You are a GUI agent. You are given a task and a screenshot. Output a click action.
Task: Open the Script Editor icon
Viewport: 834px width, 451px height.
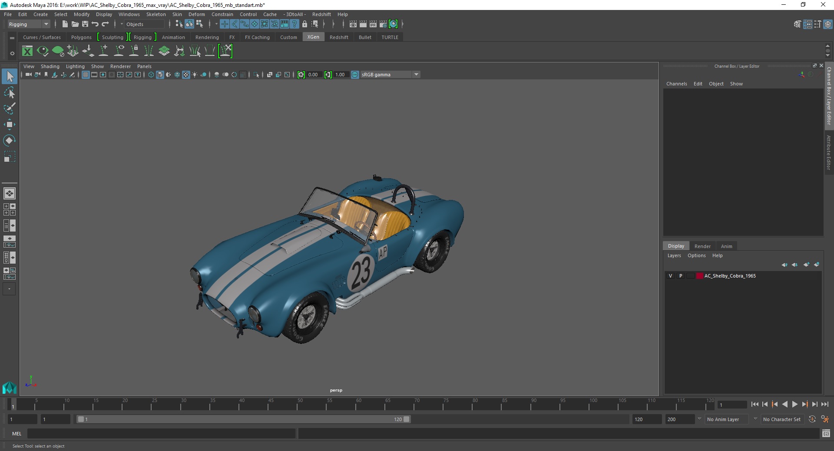[826, 433]
